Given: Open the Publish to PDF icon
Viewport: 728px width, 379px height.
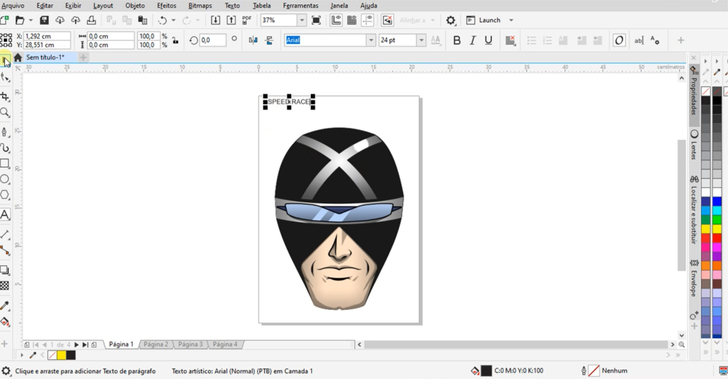Looking at the screenshot, I should click(x=246, y=20).
